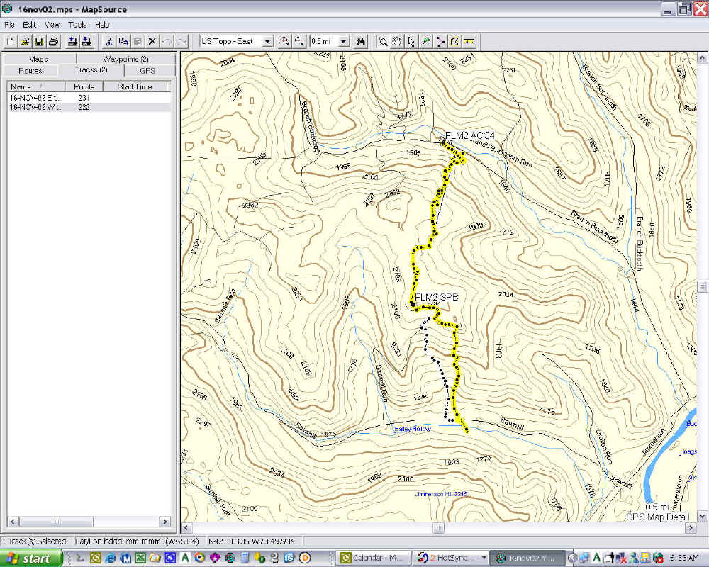Open the Windows start menu
This screenshot has height=567, width=709.
(x=30, y=558)
